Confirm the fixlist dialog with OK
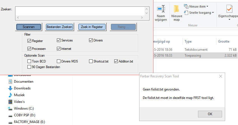Viewport: 238px width, 125px height. [x=210, y=114]
